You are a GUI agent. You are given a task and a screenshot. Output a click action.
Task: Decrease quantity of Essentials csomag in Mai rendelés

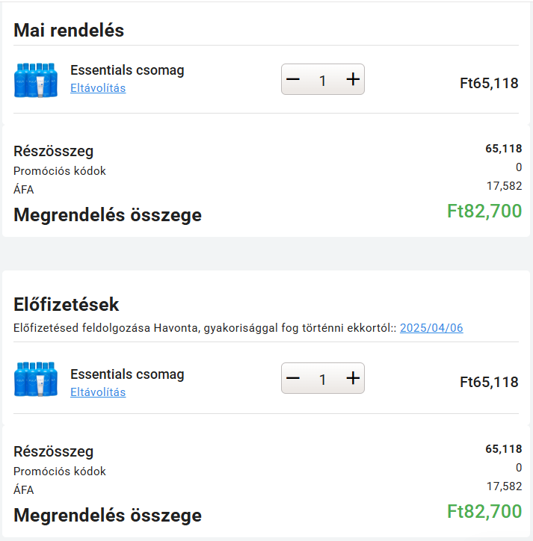coord(293,79)
